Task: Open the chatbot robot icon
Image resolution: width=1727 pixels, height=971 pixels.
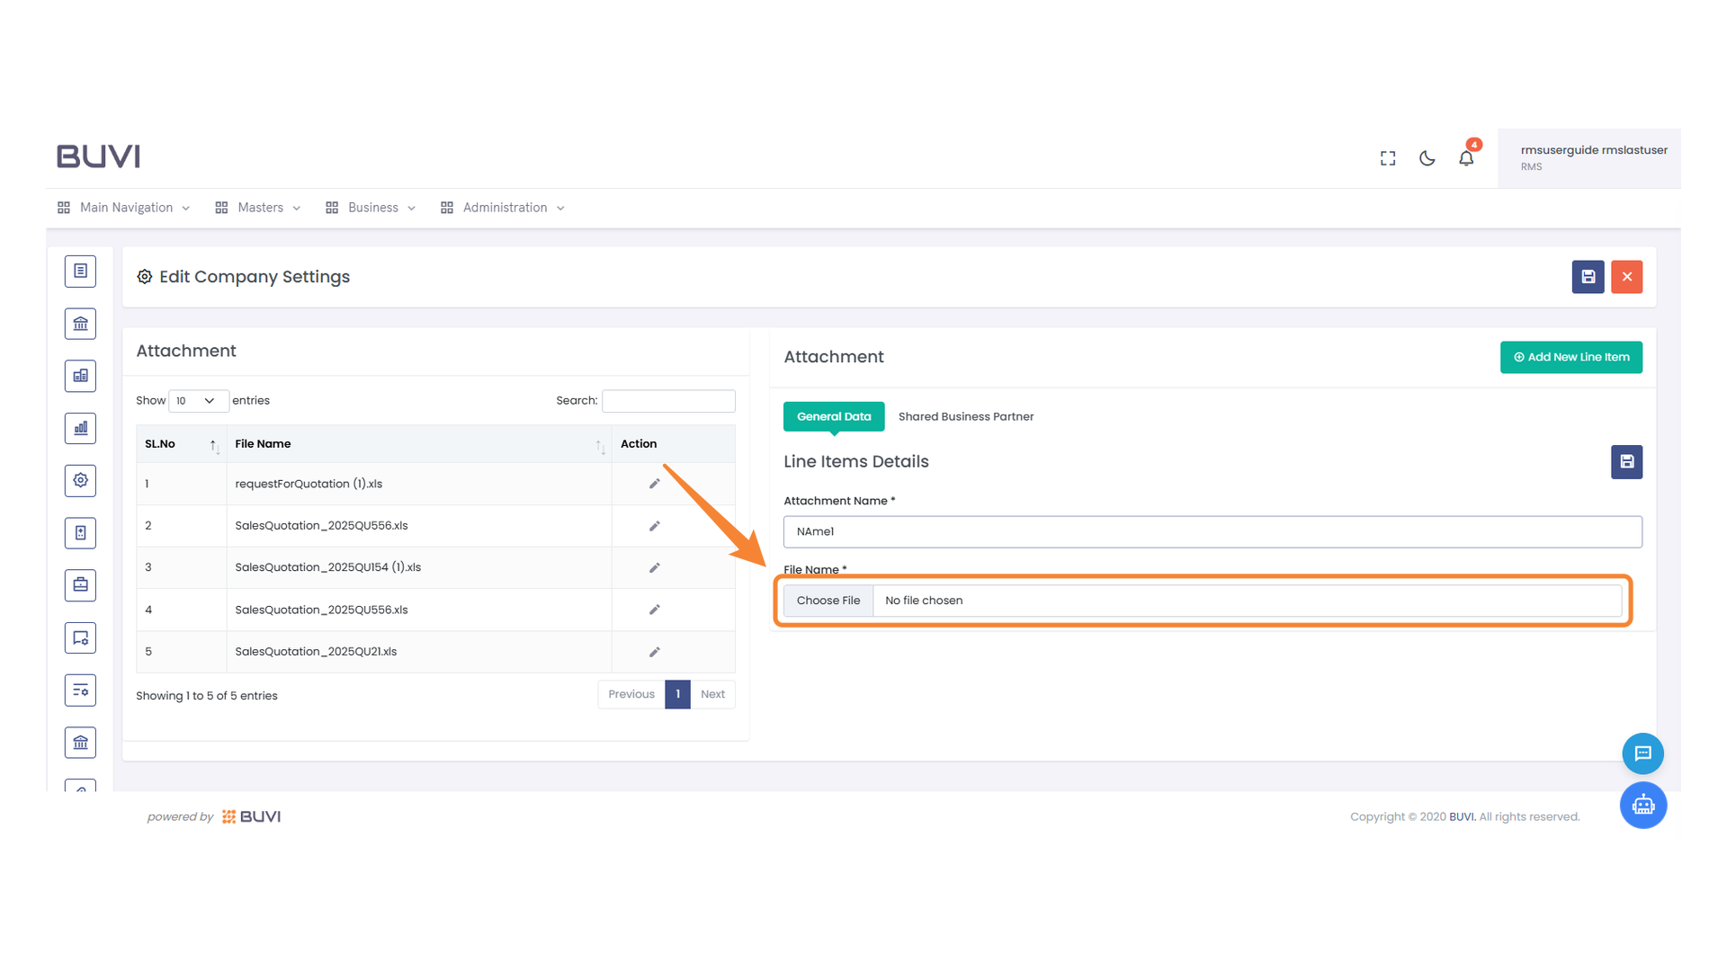Action: click(x=1642, y=805)
